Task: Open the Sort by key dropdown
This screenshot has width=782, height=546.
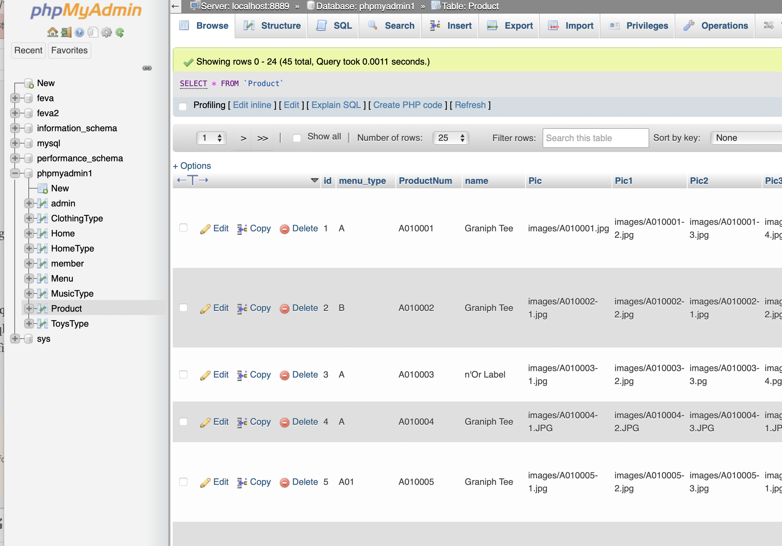Action: pyautogui.click(x=746, y=138)
